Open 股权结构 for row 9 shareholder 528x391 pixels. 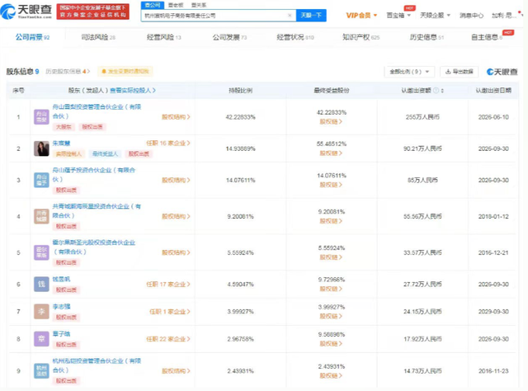176,371
